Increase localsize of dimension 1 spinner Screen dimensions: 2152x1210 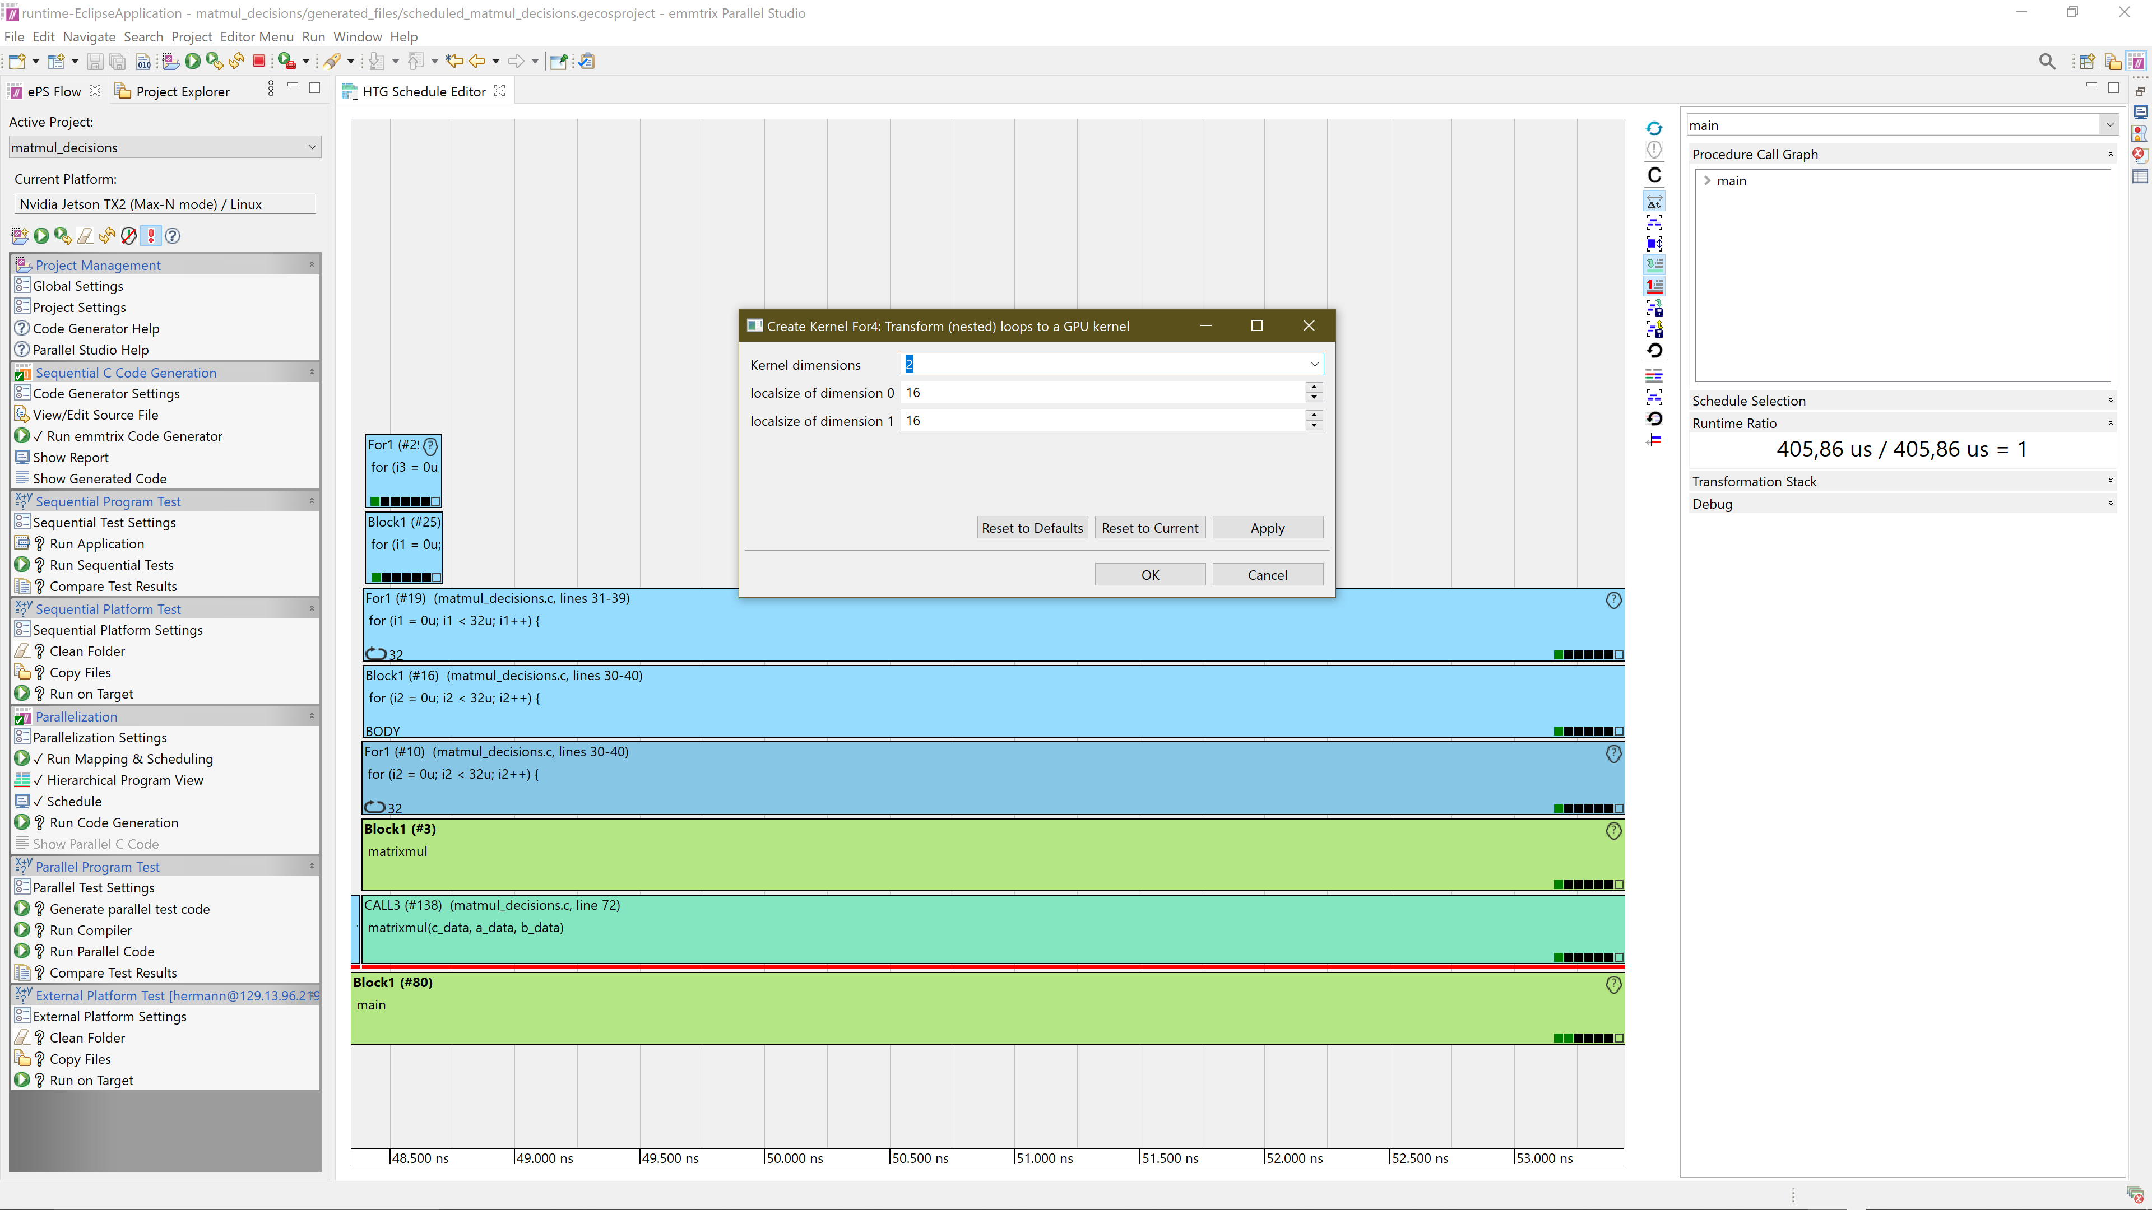[1314, 415]
